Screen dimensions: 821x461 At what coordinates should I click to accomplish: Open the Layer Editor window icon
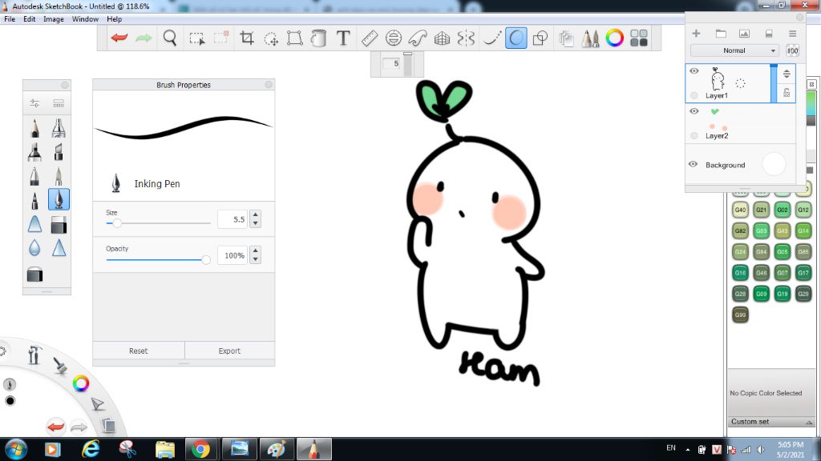566,38
